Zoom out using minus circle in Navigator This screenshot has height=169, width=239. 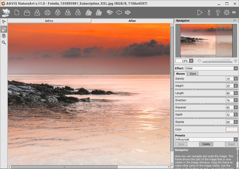click(x=199, y=61)
